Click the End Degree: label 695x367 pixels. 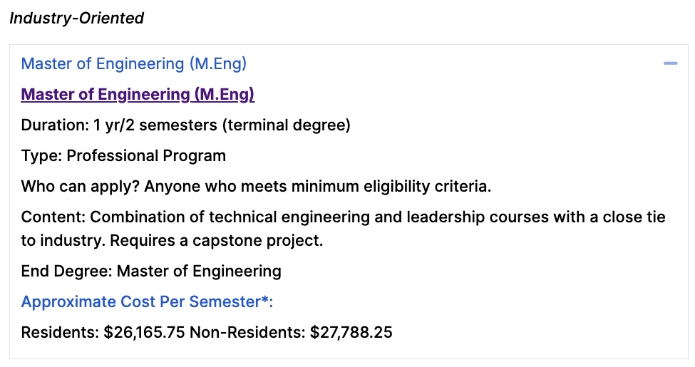click(x=66, y=272)
